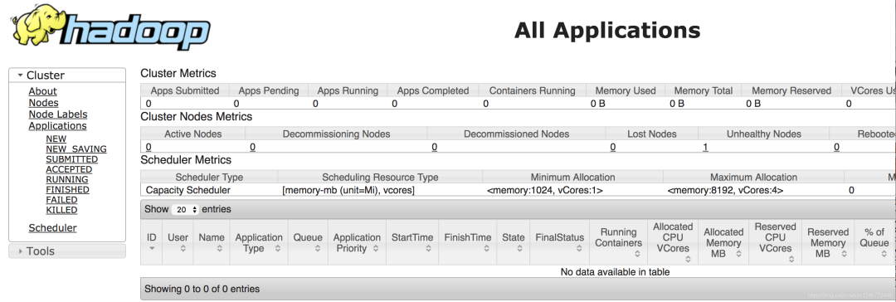Viewport: 896px width, 302px height.
Task: Sort by Application Priority column header
Action: tap(357, 243)
